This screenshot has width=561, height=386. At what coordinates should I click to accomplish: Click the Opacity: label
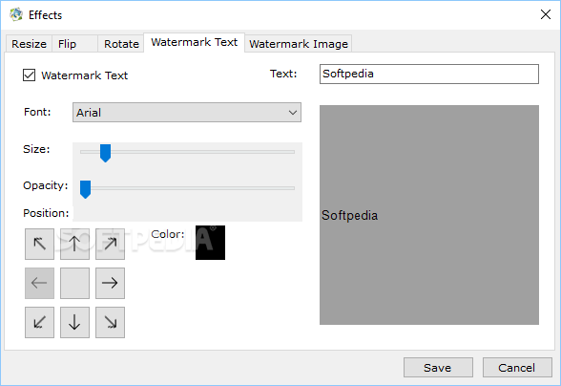(x=46, y=185)
